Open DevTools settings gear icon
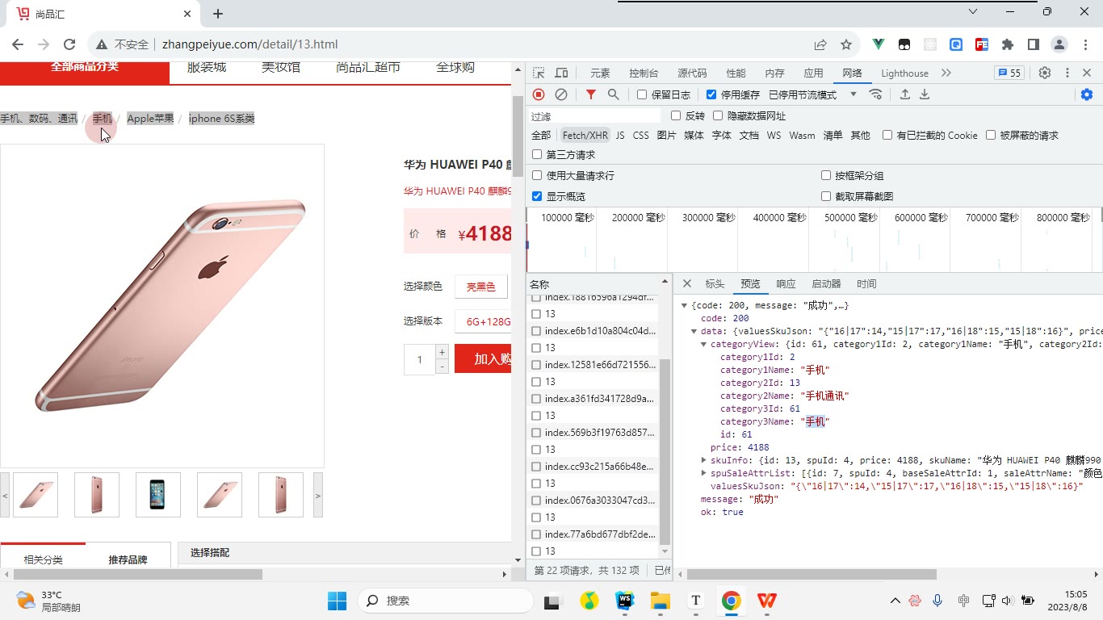 1045,73
